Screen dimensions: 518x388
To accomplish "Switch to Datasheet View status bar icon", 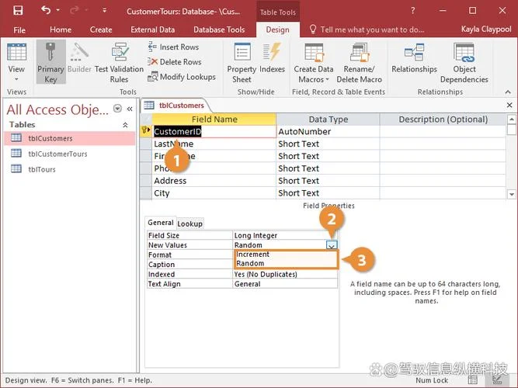I will 473,380.
